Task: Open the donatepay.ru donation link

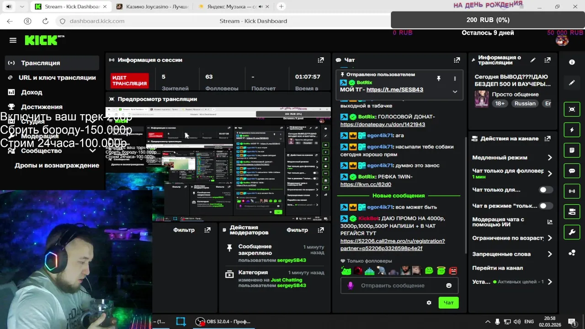Action: pyautogui.click(x=383, y=124)
